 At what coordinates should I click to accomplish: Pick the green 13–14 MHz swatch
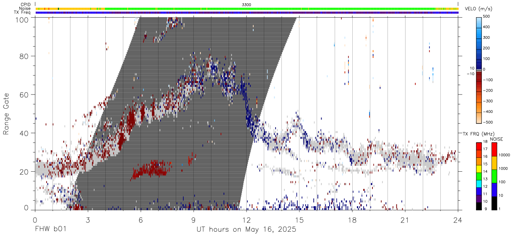pyautogui.click(x=479, y=175)
